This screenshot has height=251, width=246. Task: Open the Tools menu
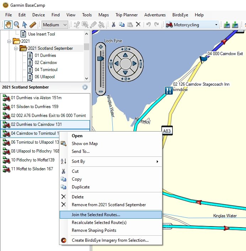coord(87,15)
